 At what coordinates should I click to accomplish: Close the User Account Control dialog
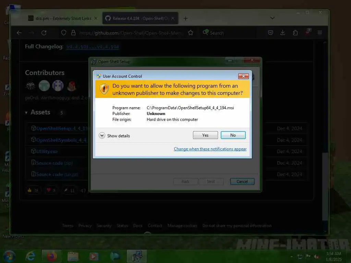[243, 76]
